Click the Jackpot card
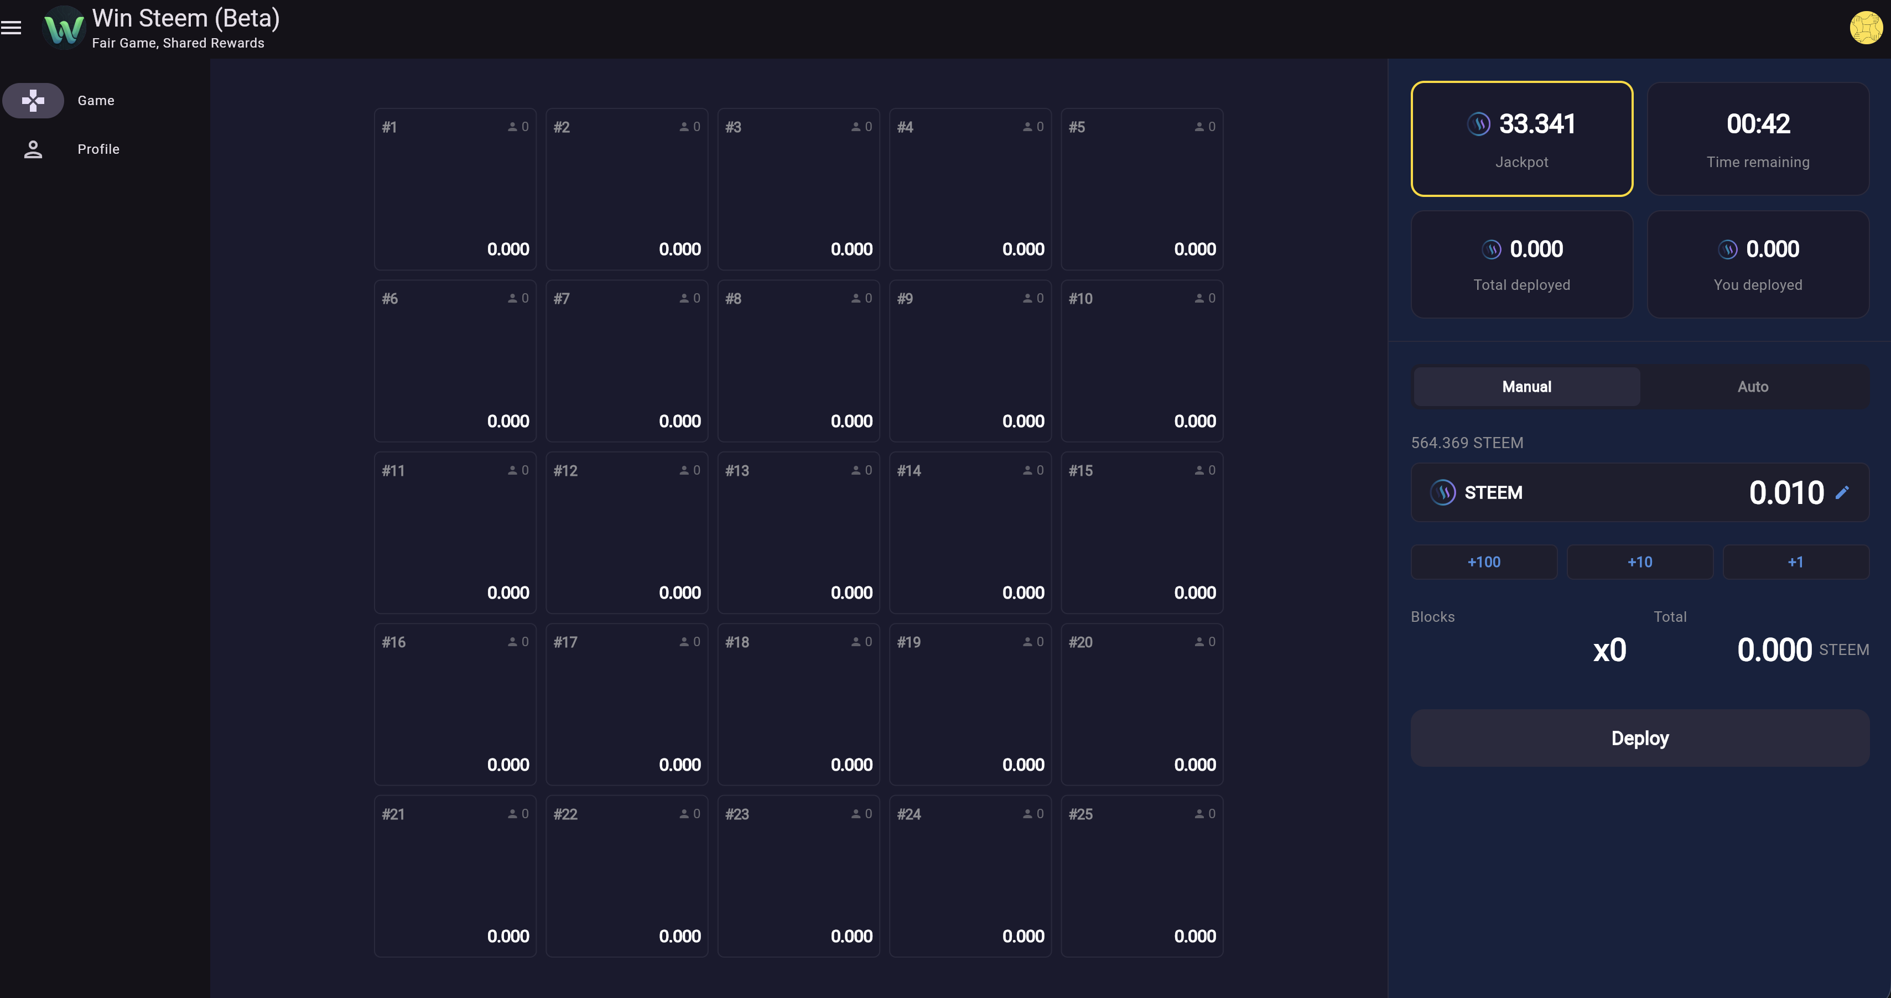The height and width of the screenshot is (998, 1891). click(1521, 139)
